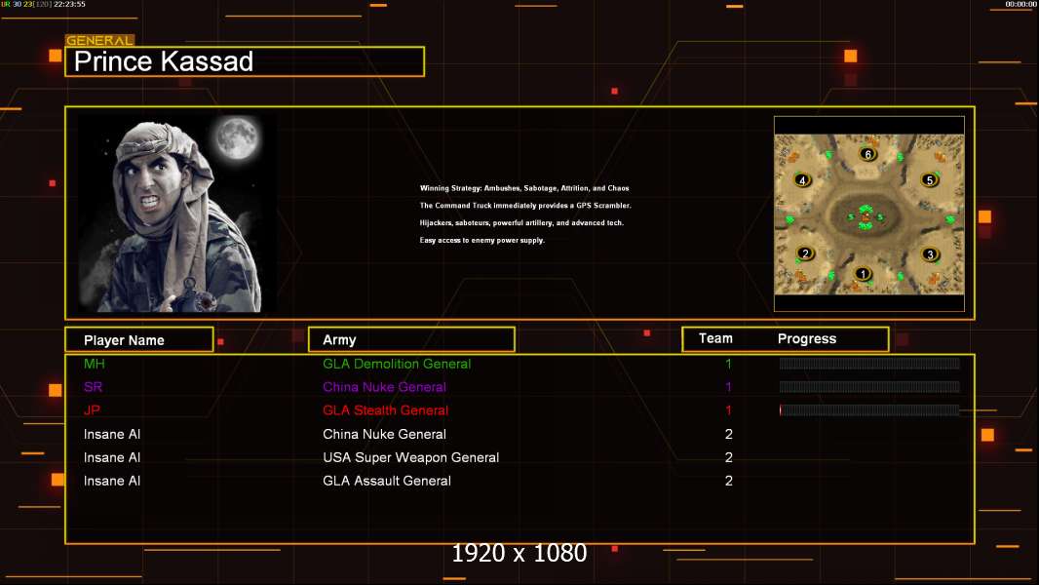Click team number for JP
This screenshot has width=1039, height=585.
tap(728, 410)
